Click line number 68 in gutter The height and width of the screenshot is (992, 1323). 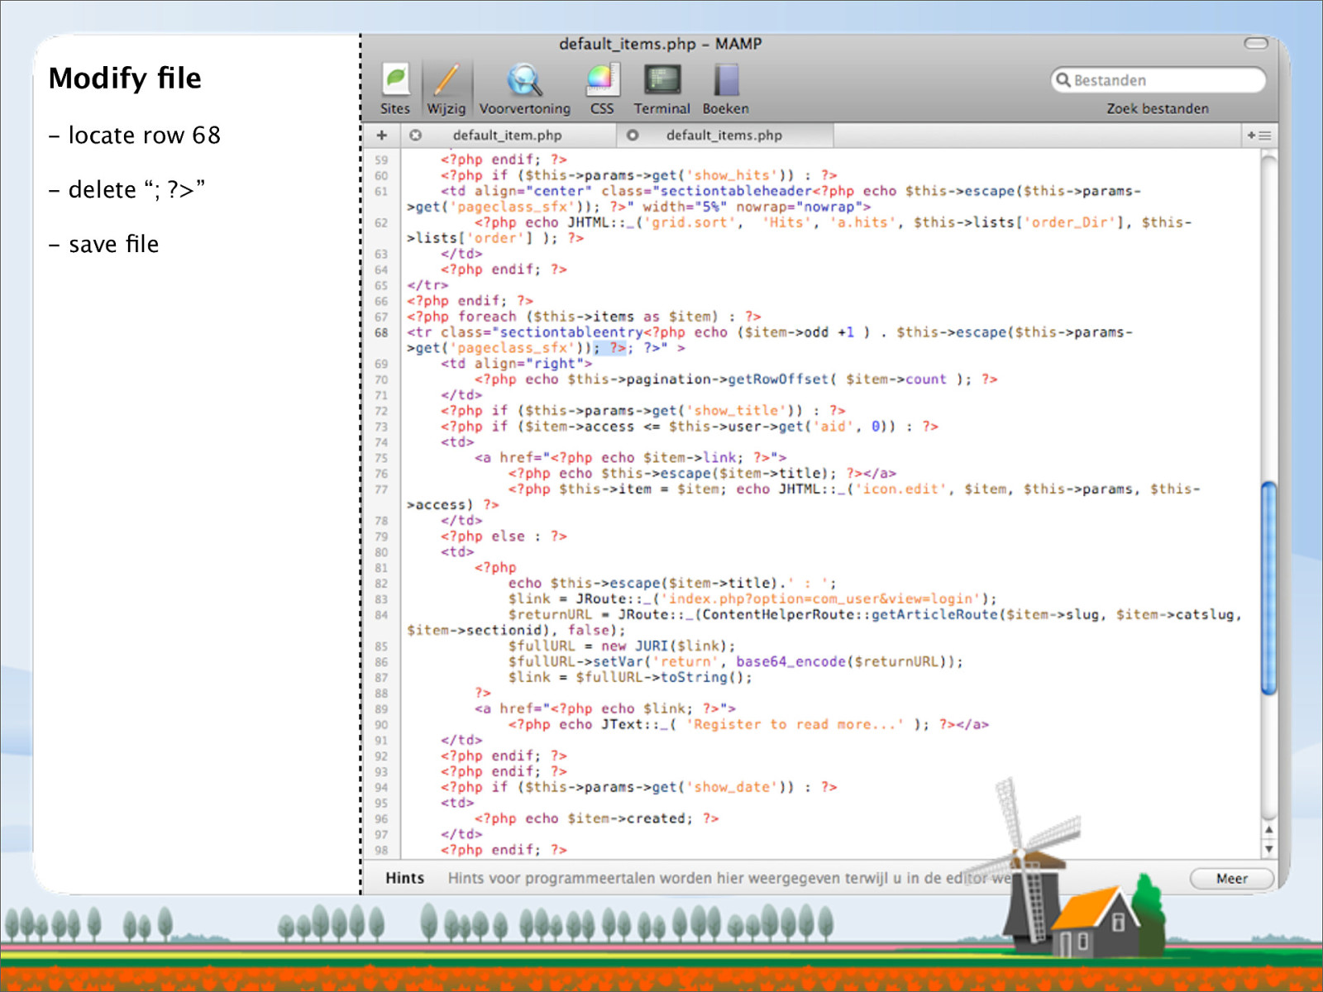tap(381, 332)
